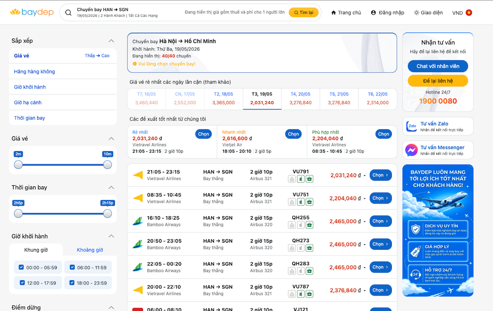The height and width of the screenshot is (311, 493).
Task: Open Giao diện theme settings
Action: [428, 13]
